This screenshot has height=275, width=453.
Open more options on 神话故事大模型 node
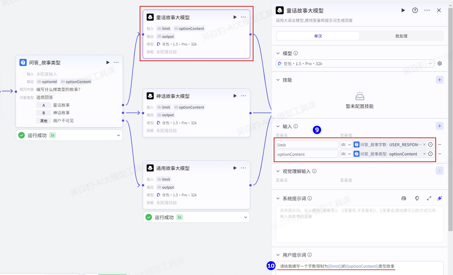click(243, 96)
